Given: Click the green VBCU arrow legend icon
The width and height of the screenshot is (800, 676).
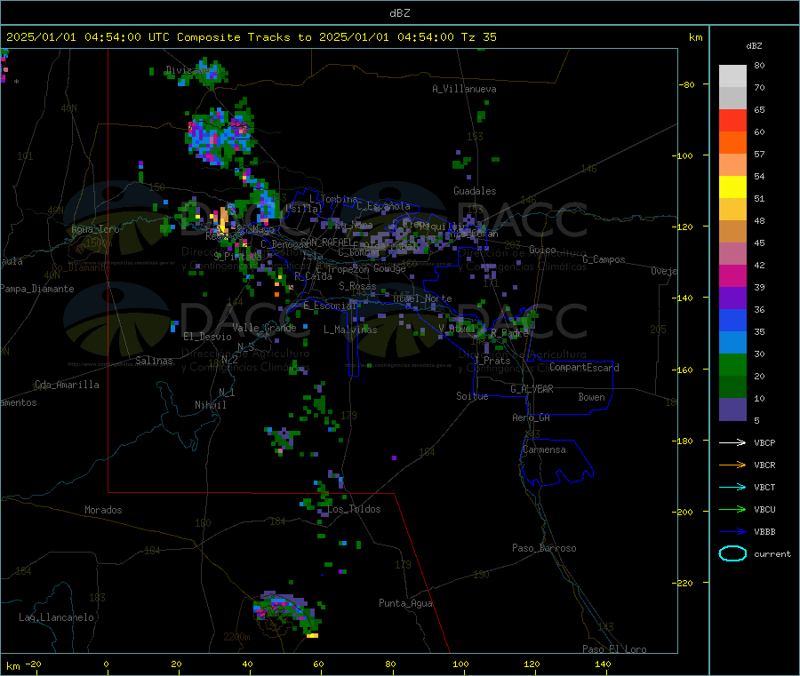Looking at the screenshot, I should tap(732, 509).
